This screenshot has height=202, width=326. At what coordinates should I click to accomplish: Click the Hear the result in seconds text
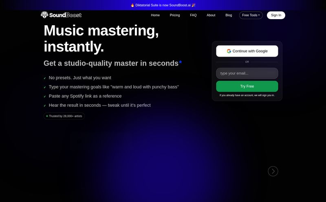pos(99,105)
